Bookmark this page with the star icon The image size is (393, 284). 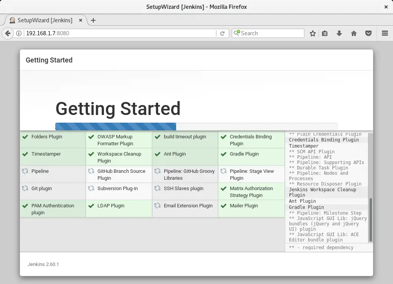click(x=312, y=33)
